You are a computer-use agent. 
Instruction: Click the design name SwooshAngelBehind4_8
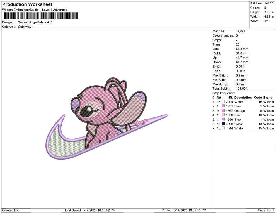[35, 22]
